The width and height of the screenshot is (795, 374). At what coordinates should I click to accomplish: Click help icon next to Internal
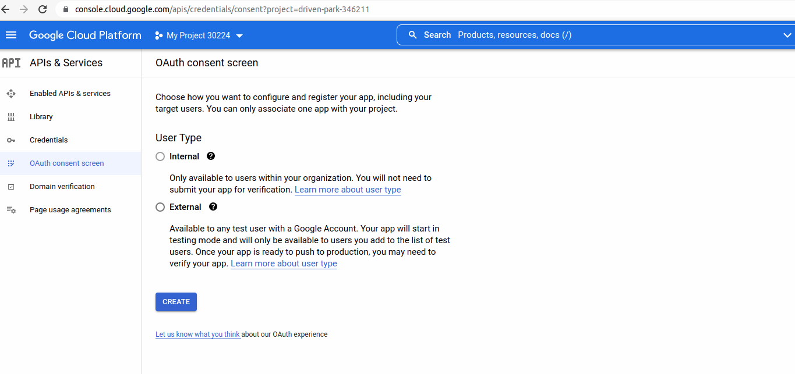pyautogui.click(x=211, y=156)
